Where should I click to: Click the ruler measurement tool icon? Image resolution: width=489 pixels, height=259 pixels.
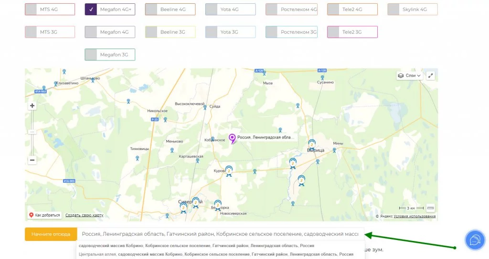430,208
